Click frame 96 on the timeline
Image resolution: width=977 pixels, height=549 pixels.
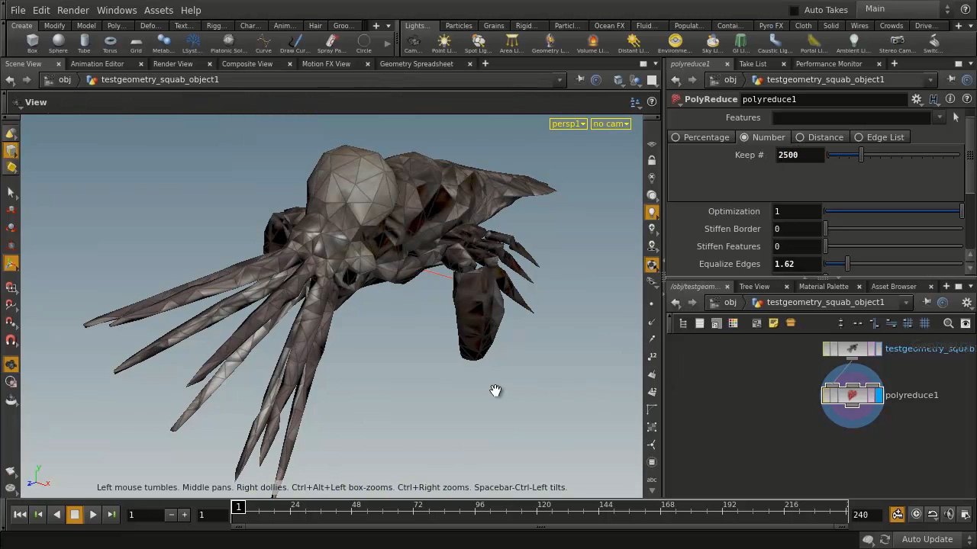[479, 505]
